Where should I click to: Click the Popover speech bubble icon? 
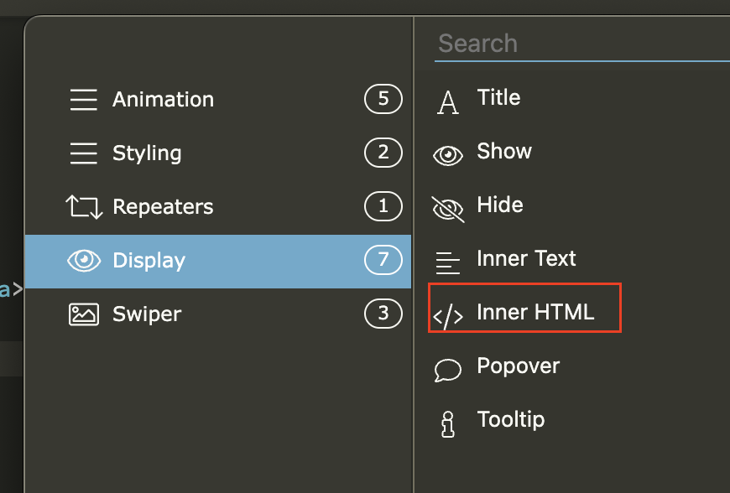pos(448,370)
